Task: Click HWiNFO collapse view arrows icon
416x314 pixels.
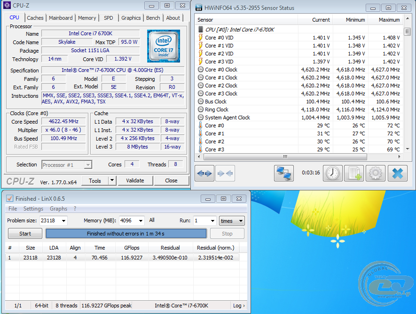Action: tap(225, 173)
